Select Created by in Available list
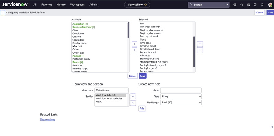This screenshot has height=136, width=274. [x=78, y=40]
